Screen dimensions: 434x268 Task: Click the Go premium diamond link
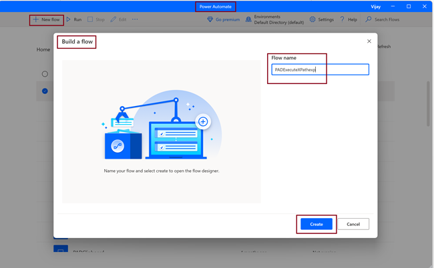pyautogui.click(x=224, y=19)
